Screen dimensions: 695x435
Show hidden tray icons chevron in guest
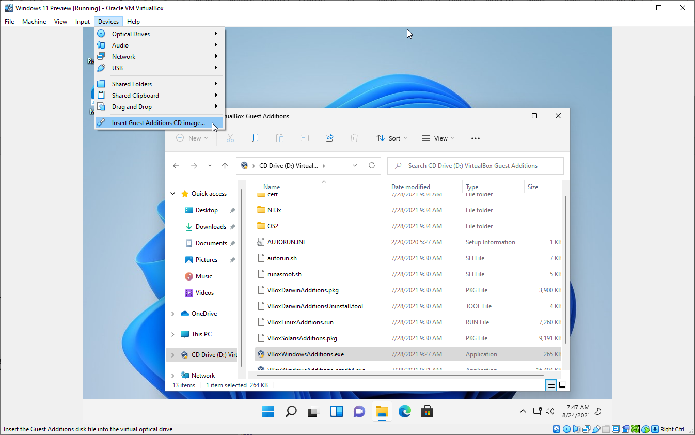[x=523, y=411]
